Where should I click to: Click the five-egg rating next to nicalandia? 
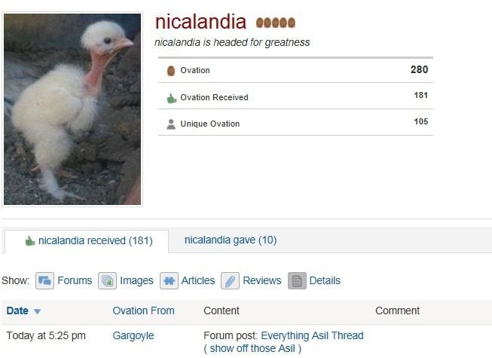[276, 23]
